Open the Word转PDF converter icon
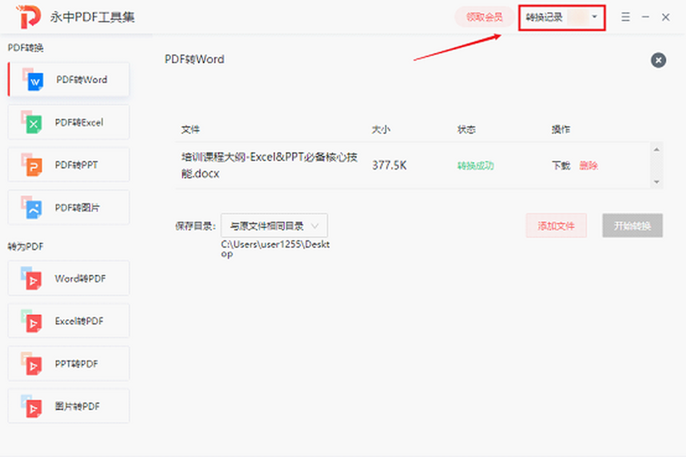The height and width of the screenshot is (457, 686). pyautogui.click(x=33, y=279)
